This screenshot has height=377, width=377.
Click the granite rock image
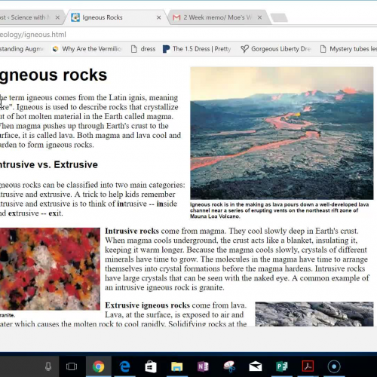(50, 268)
